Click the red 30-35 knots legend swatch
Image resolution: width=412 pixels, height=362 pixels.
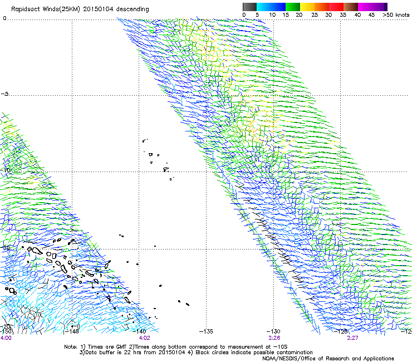coord(336,7)
